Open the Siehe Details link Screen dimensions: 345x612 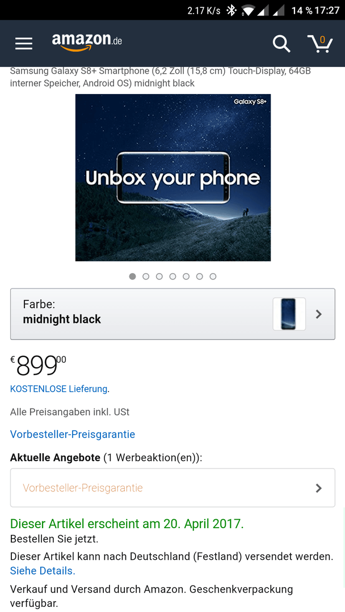[43, 571]
